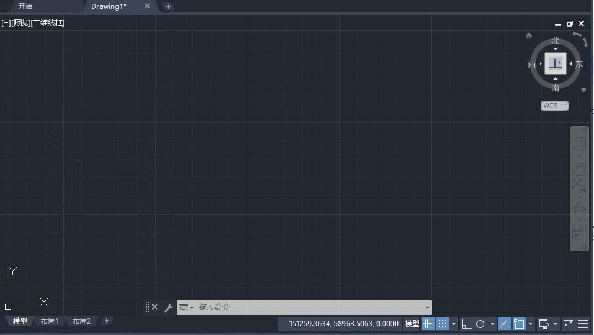
Task: Close the drawing viewport with X
Action: 581,24
